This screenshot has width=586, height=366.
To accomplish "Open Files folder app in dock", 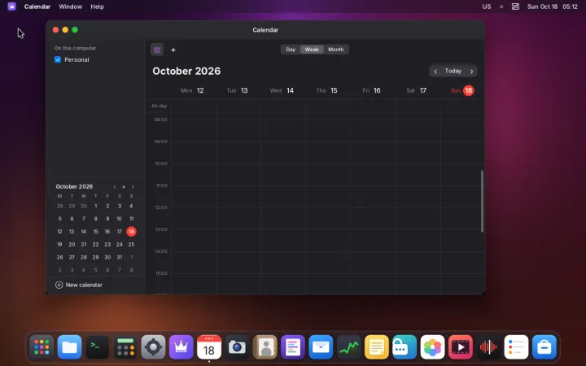I will click(69, 347).
